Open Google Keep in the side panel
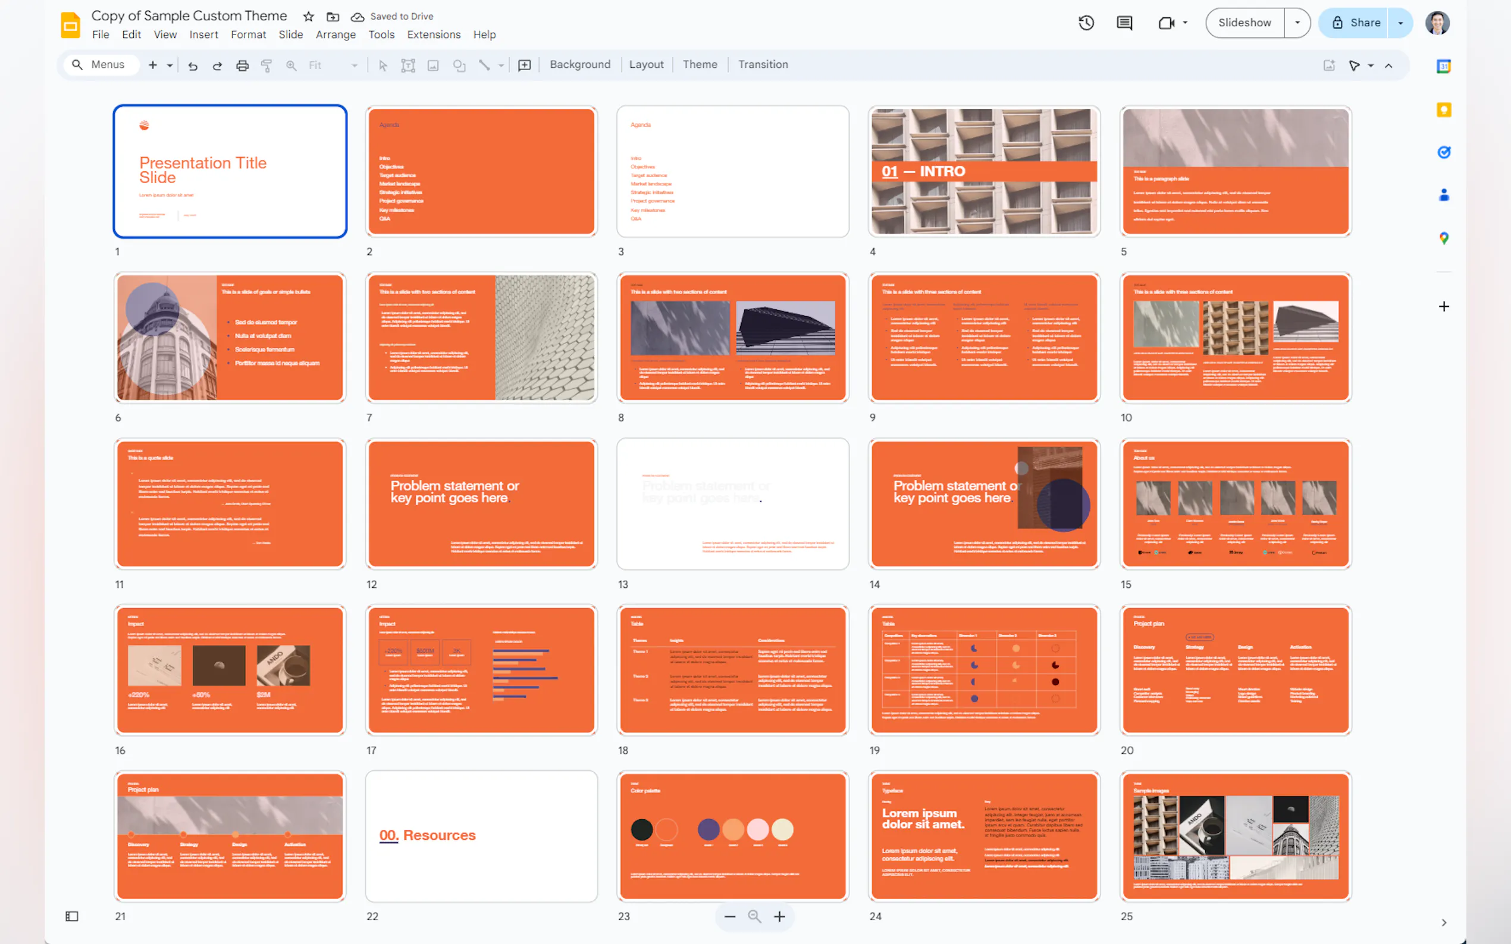The image size is (1511, 944). (1444, 109)
